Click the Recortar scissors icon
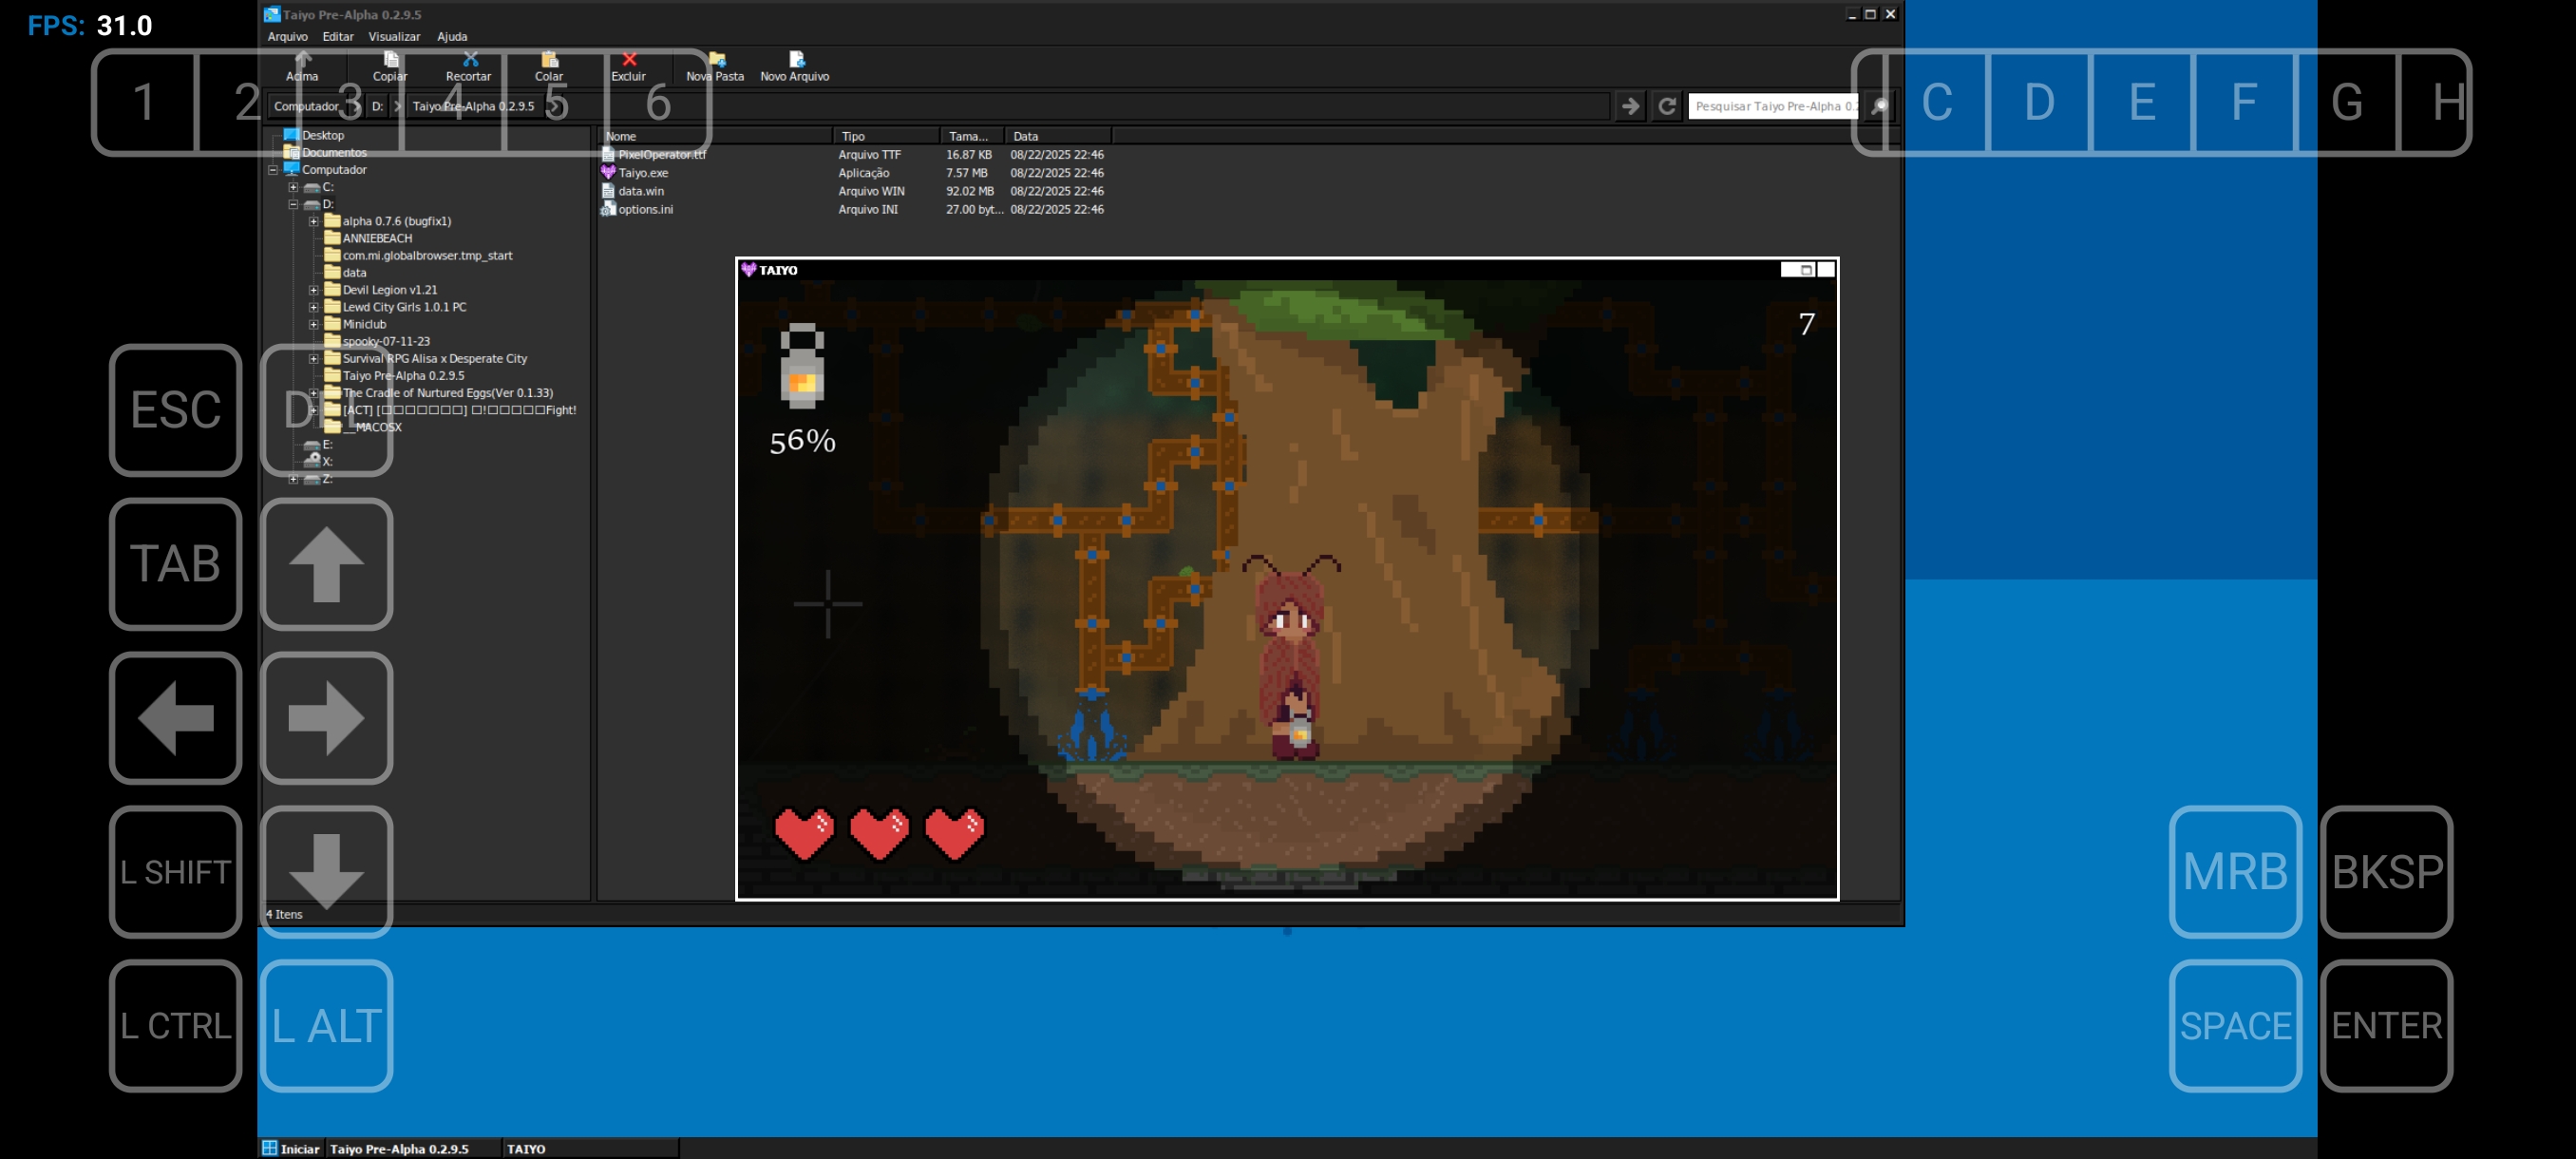Viewport: 2576px width, 1159px height. [x=469, y=60]
